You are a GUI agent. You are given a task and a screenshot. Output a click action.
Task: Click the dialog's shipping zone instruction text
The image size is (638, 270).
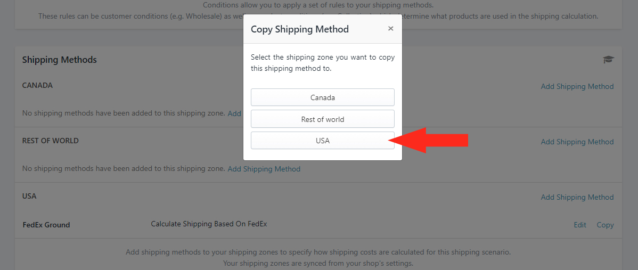(323, 63)
